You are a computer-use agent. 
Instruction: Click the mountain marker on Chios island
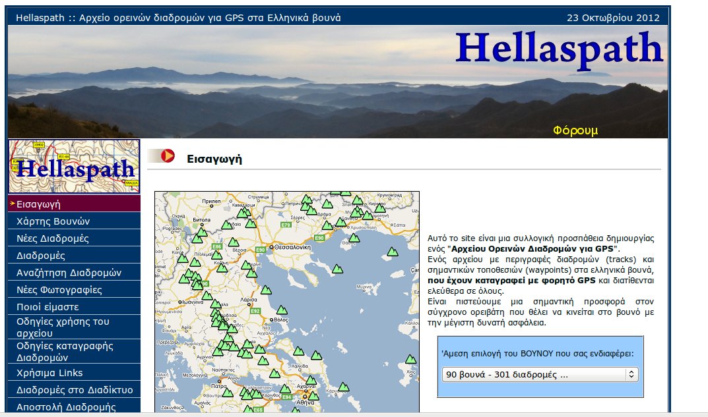coord(410,359)
